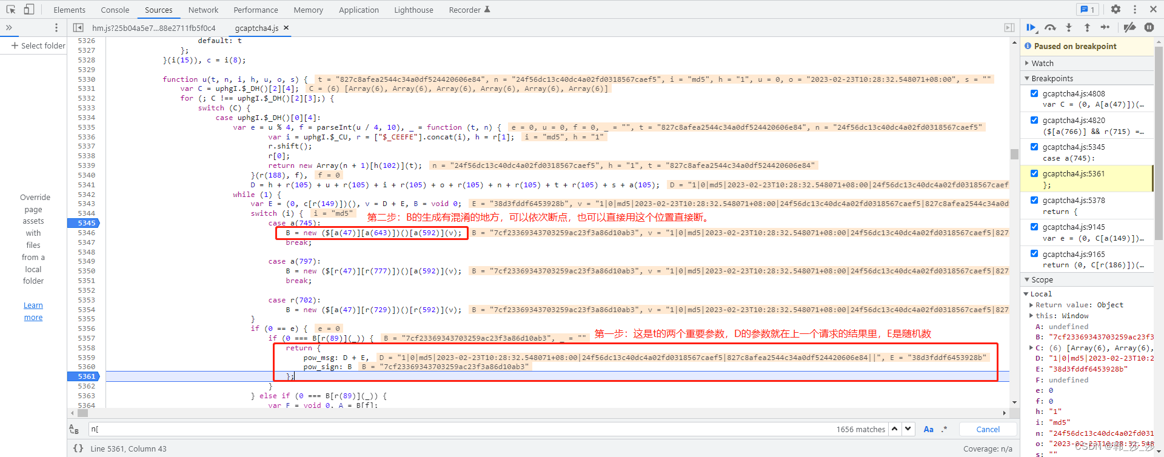
Task: Step into next function call
Action: 1069,27
